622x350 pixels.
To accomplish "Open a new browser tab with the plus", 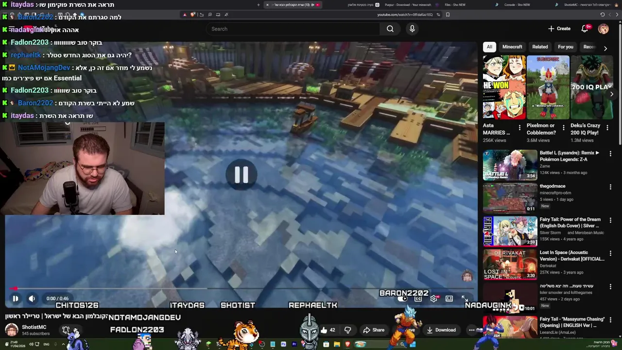I will [x=259, y=5].
